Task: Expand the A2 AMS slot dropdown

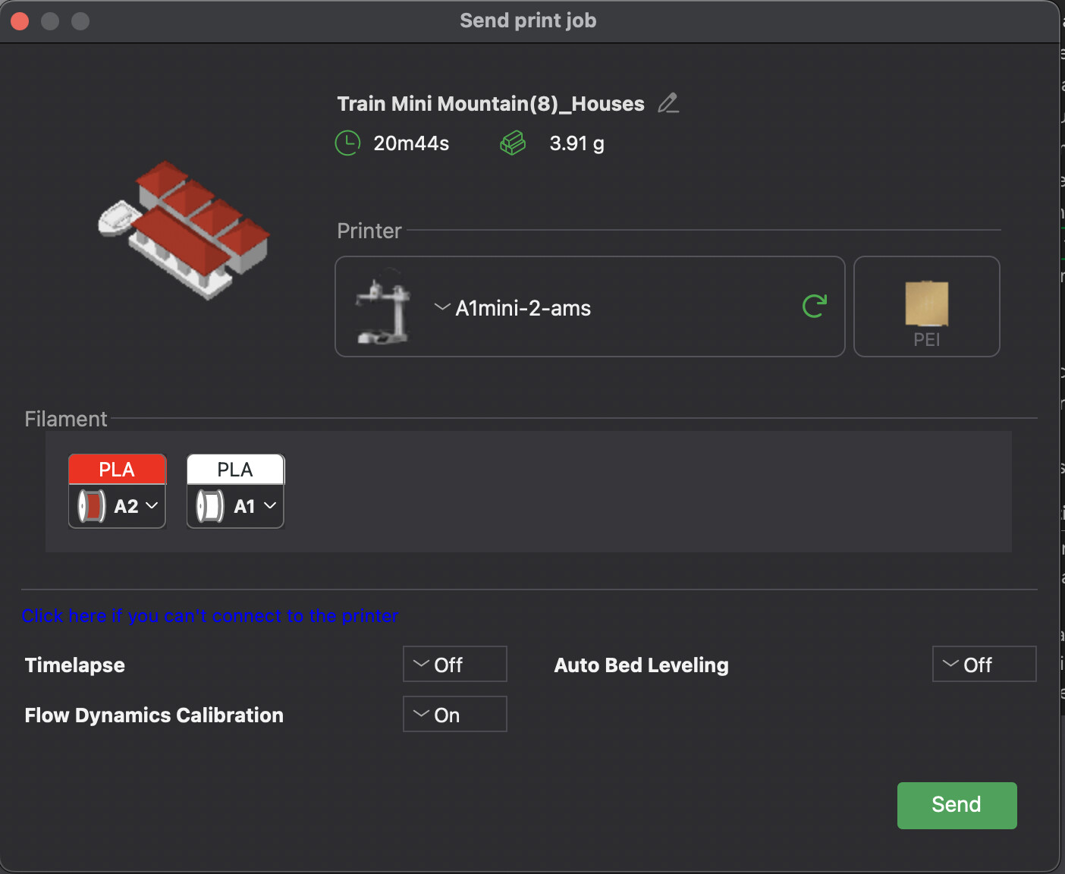Action: [151, 506]
